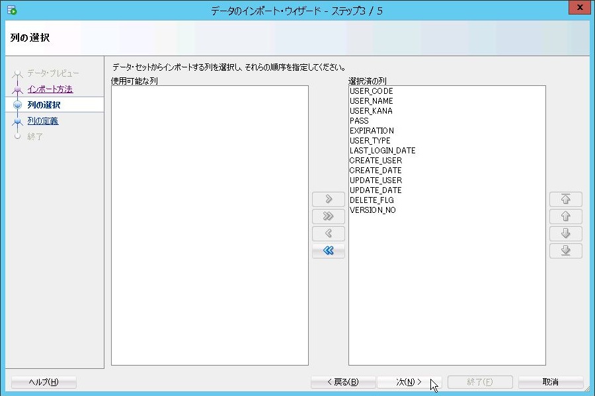Click the remove-all double left arrow button

pyautogui.click(x=329, y=251)
